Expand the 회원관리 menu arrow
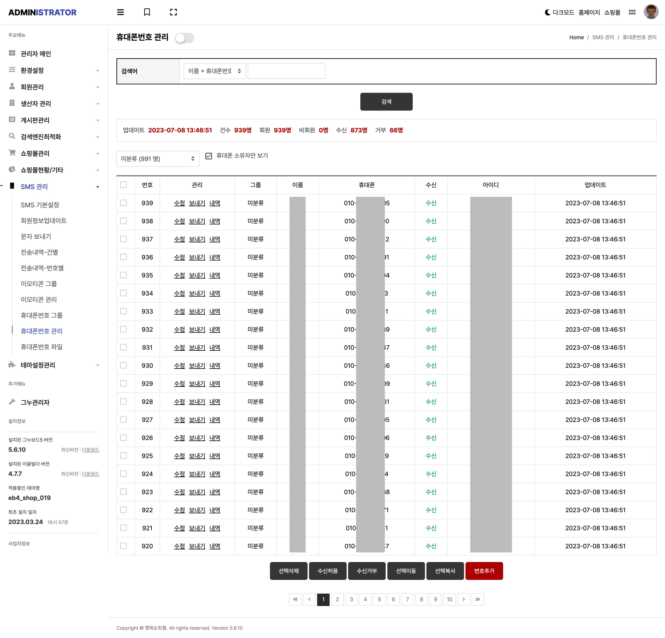The image size is (665, 638). [x=98, y=87]
